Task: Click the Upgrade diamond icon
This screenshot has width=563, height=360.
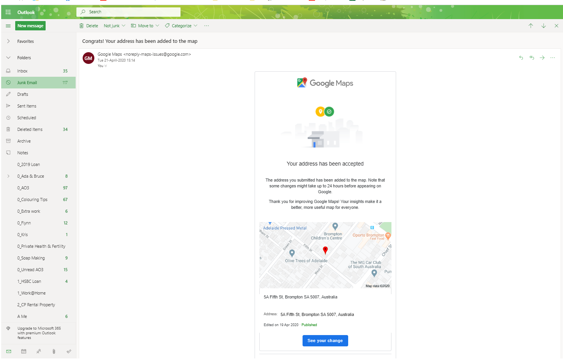Action: pyautogui.click(x=8, y=328)
